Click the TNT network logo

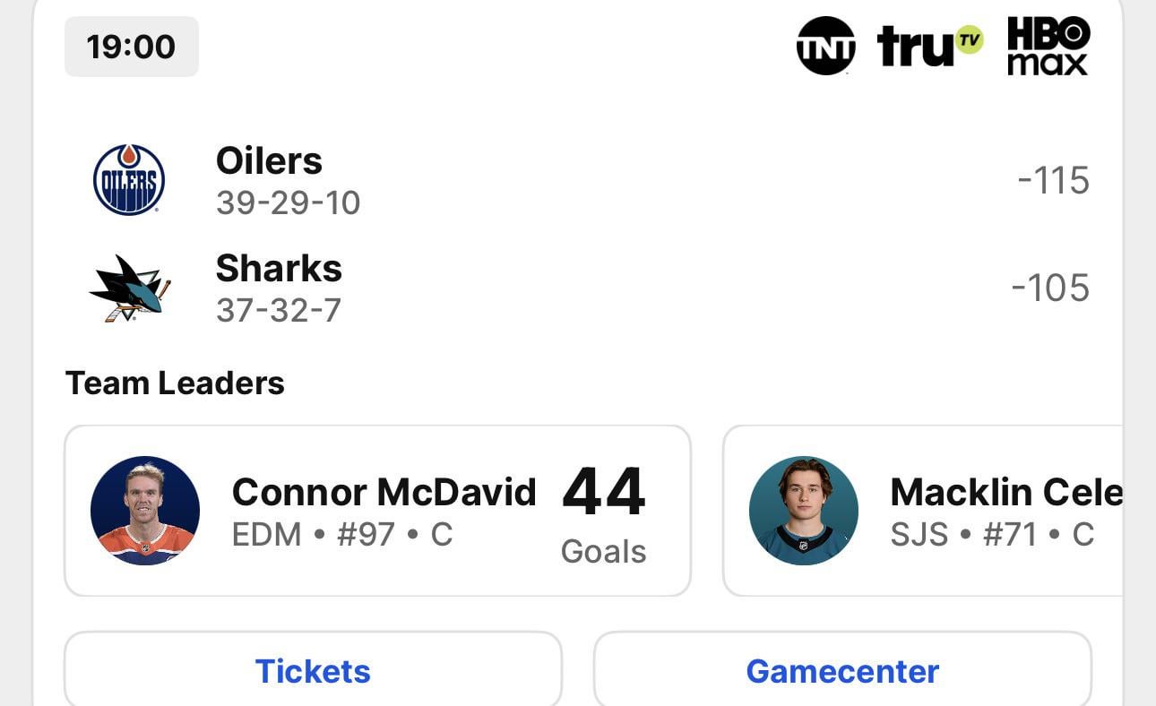pos(825,46)
